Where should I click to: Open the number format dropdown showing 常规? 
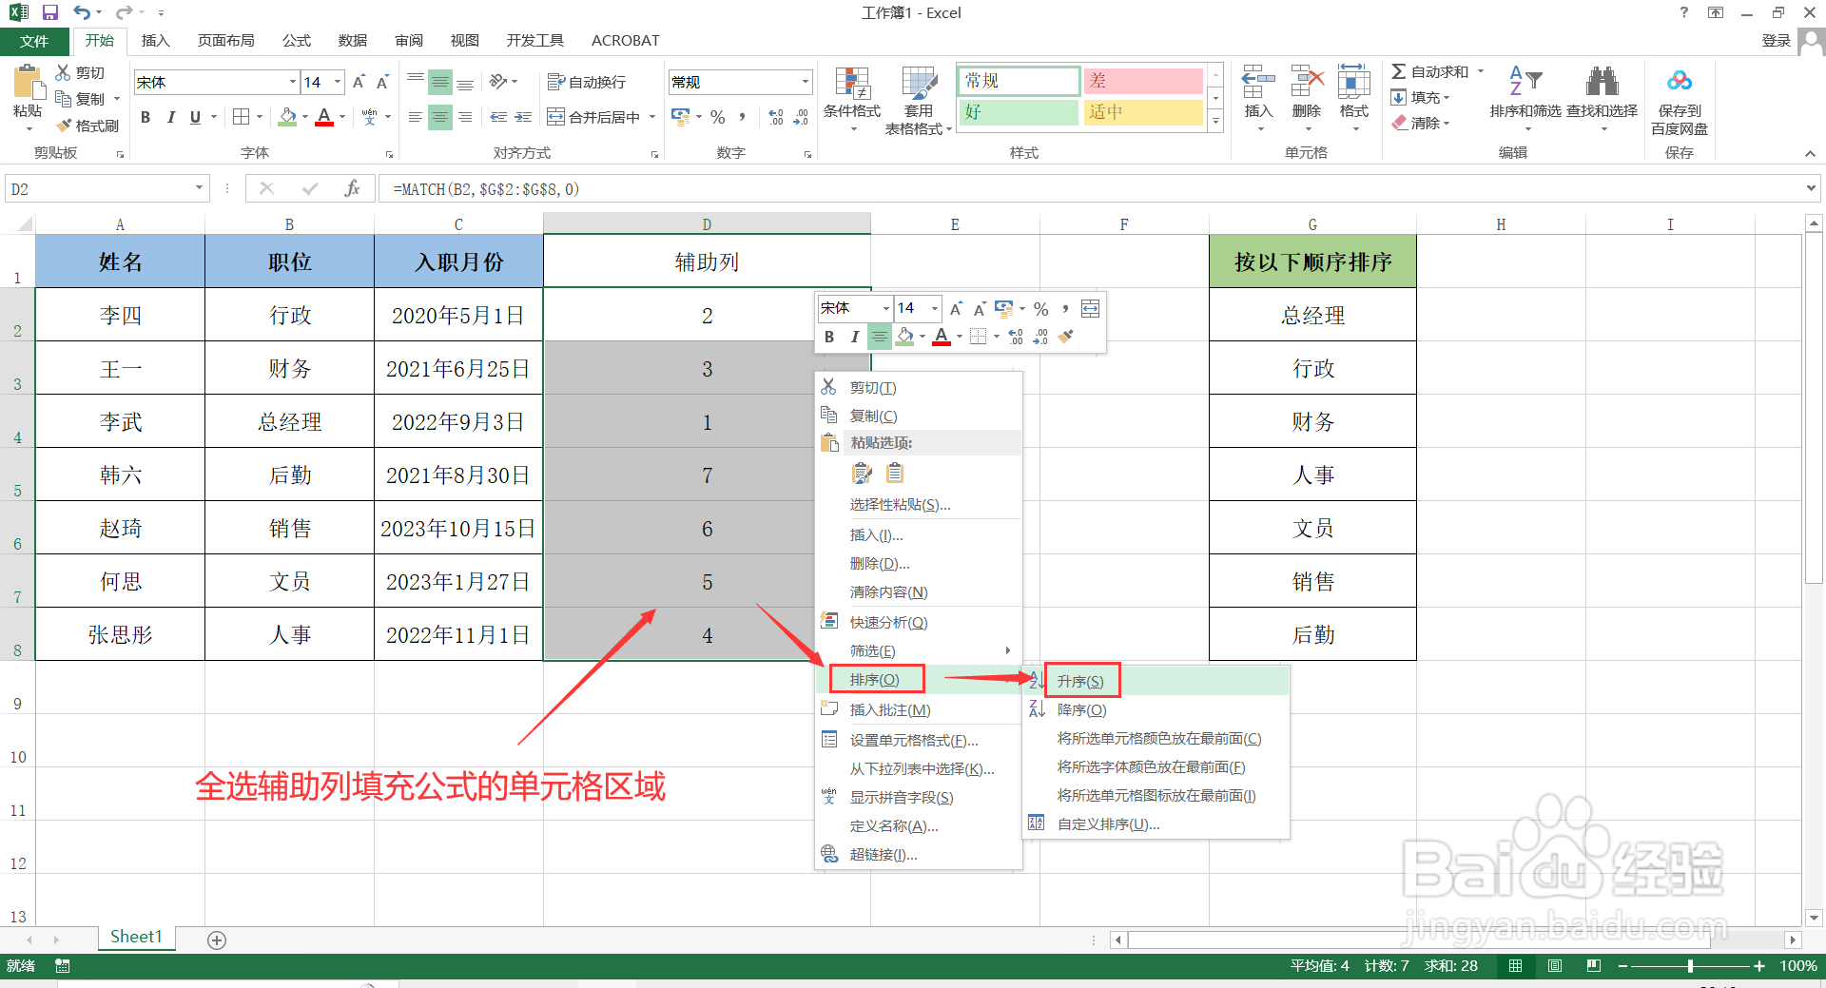(x=804, y=82)
